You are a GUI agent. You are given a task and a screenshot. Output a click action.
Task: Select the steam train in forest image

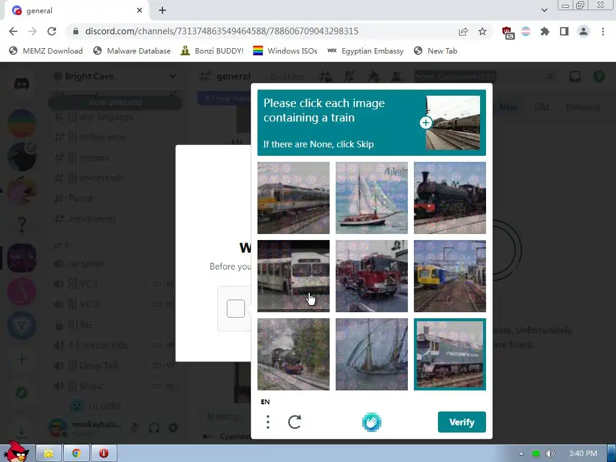click(x=294, y=354)
